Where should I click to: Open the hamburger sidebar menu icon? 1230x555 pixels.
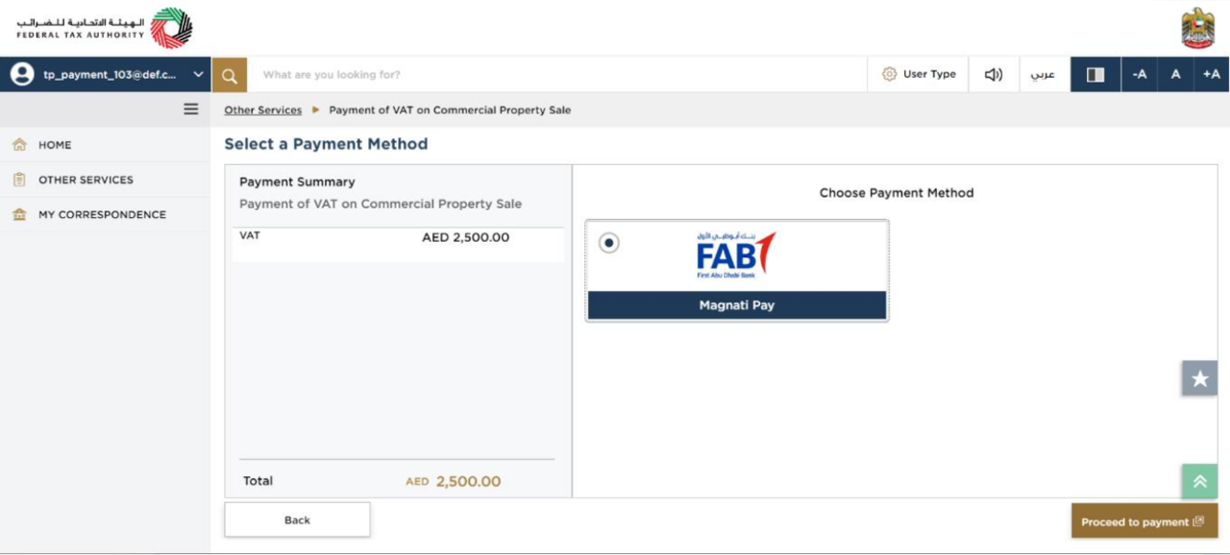pyautogui.click(x=191, y=109)
